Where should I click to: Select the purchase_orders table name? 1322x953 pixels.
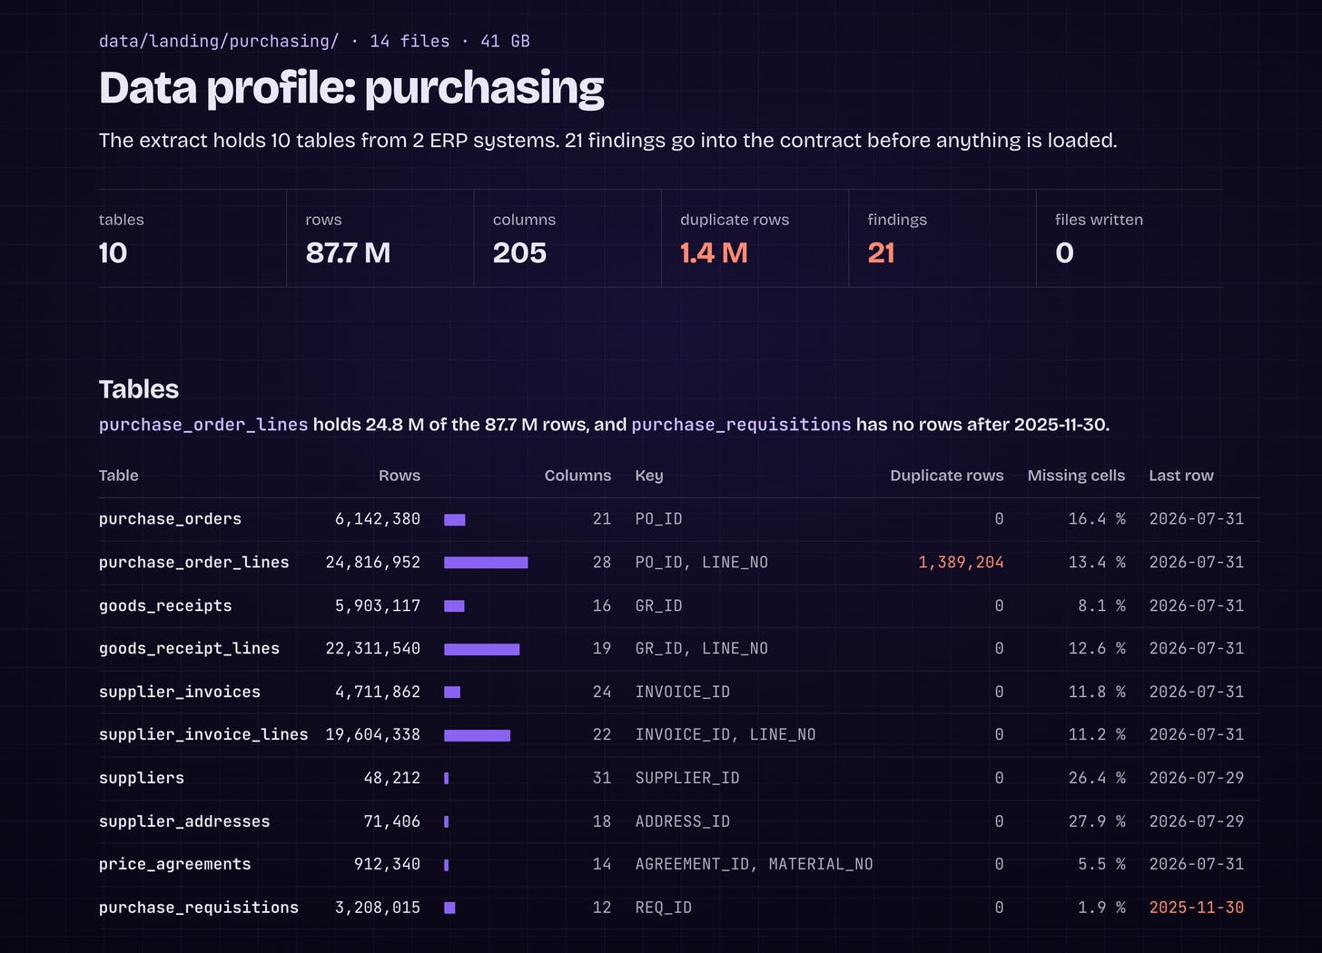[x=170, y=519]
